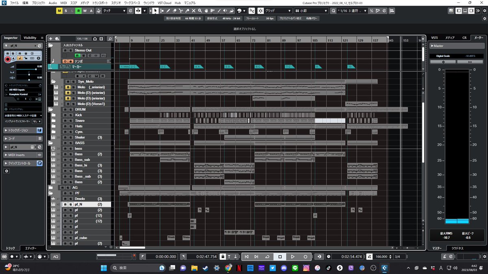Screen dimensions: 488x274
Task: Click the tempo field 166.000
Action: click(x=381, y=257)
